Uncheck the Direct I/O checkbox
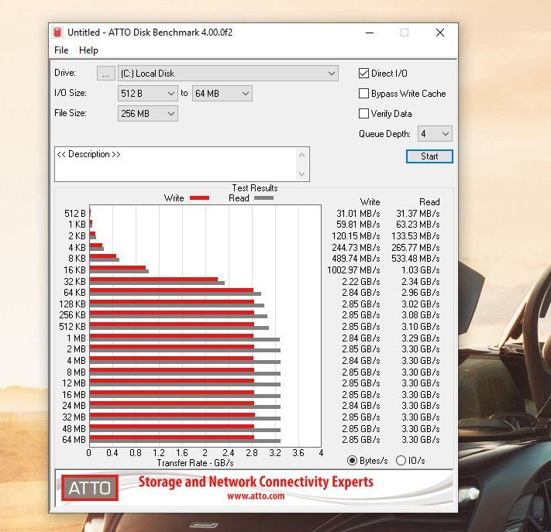This screenshot has width=551, height=532. [x=363, y=74]
